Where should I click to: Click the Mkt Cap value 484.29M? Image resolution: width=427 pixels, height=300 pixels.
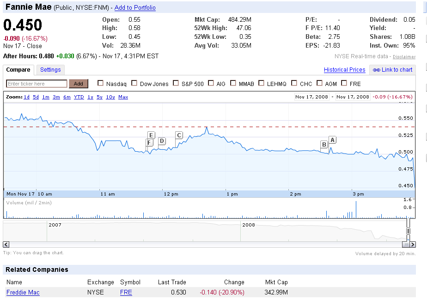(x=240, y=19)
